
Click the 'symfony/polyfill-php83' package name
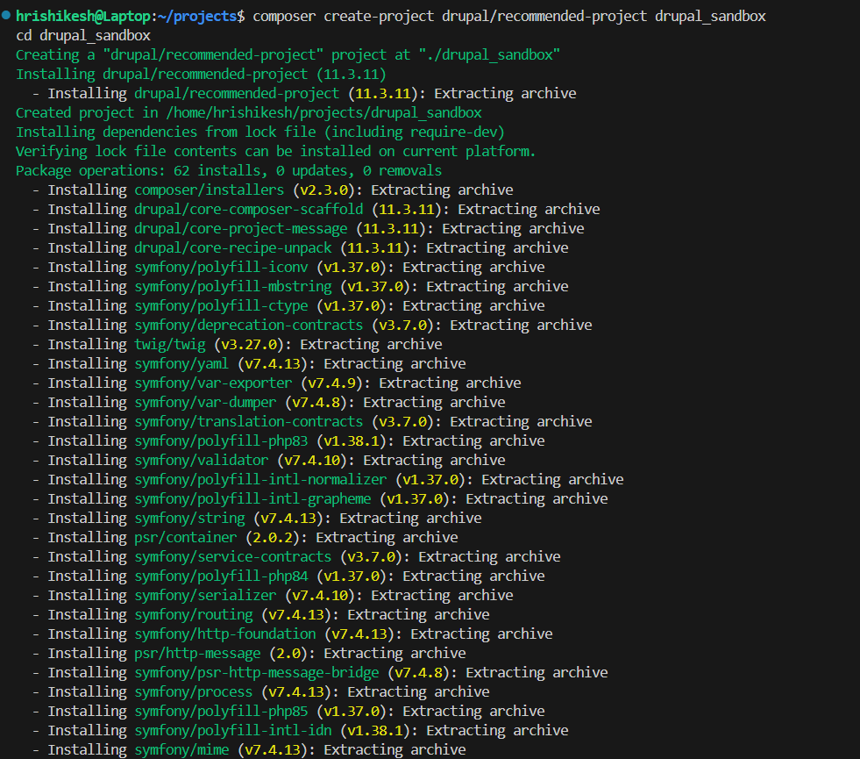click(221, 440)
